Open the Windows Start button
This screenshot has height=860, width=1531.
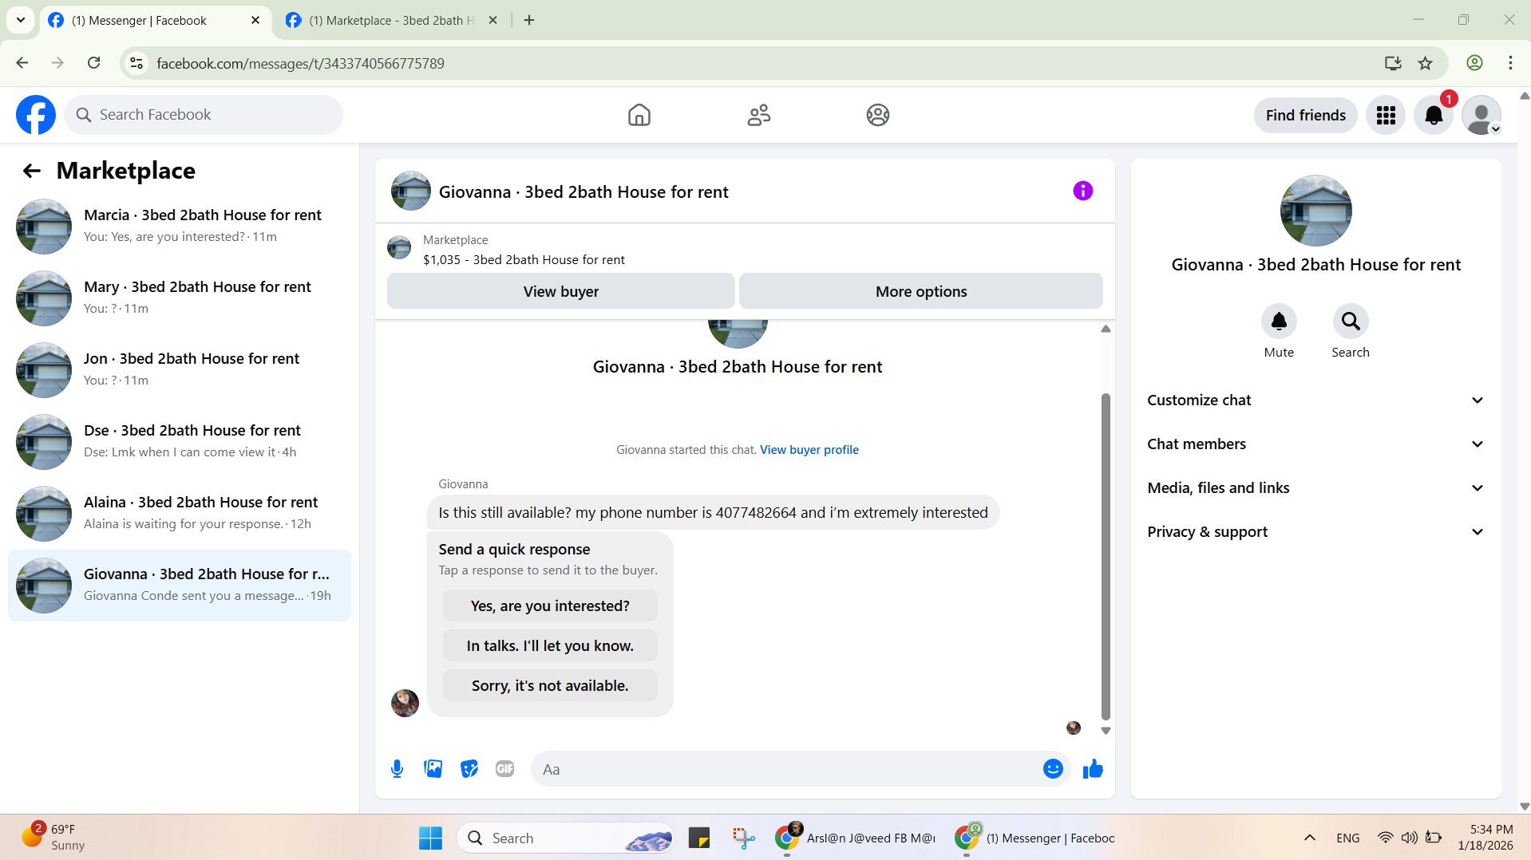[430, 838]
